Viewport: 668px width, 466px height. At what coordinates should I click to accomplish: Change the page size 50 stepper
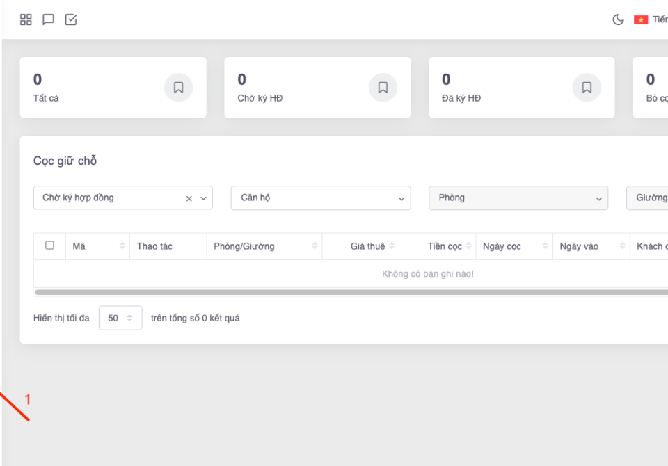(x=129, y=318)
